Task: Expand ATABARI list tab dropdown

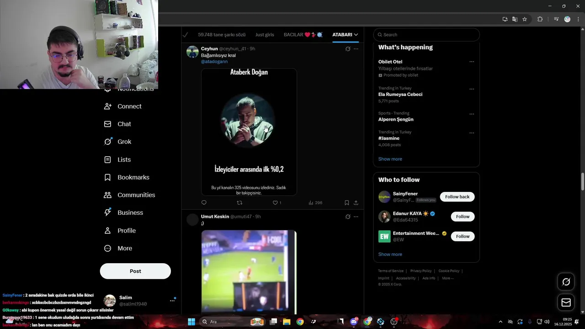Action: coord(356,35)
